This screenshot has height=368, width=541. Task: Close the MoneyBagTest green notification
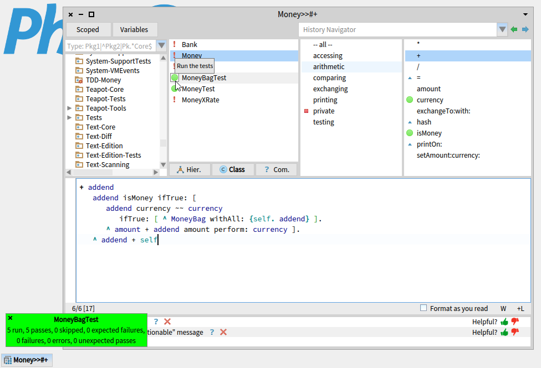11,318
